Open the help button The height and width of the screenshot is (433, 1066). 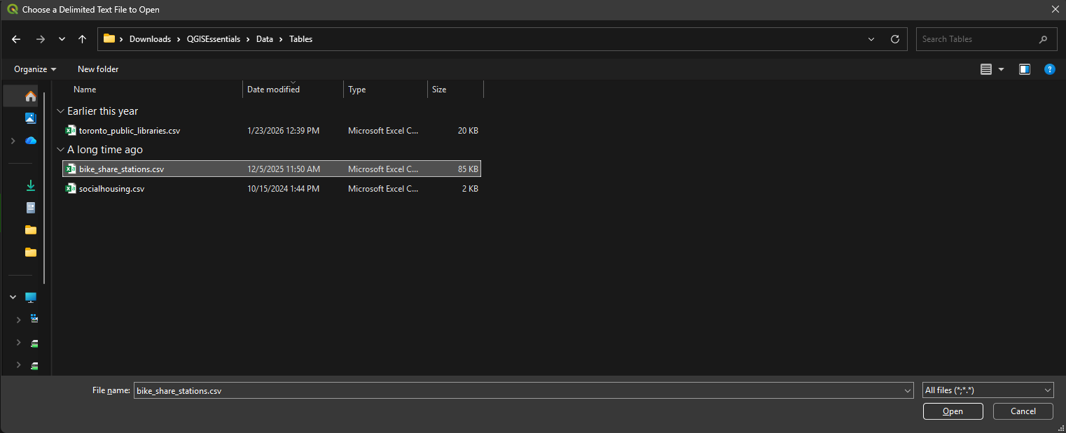tap(1050, 69)
